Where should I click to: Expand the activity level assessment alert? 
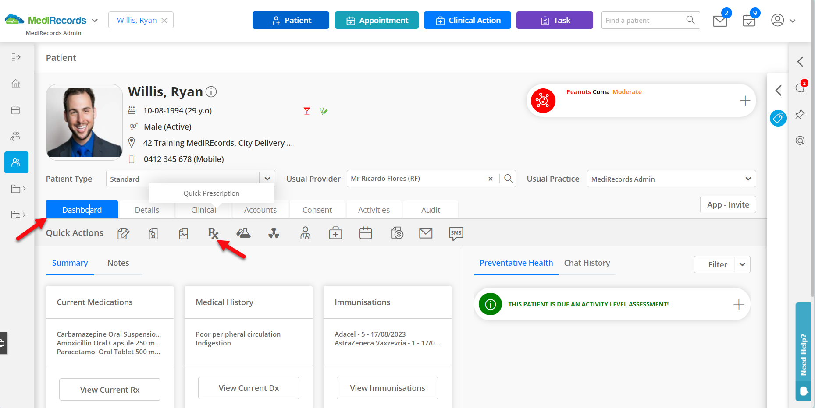click(x=739, y=305)
